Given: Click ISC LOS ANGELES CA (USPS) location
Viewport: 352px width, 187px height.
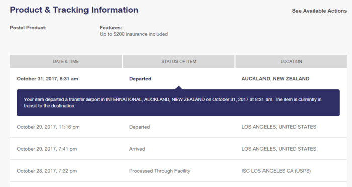Looking at the screenshot, I should (x=276, y=171).
